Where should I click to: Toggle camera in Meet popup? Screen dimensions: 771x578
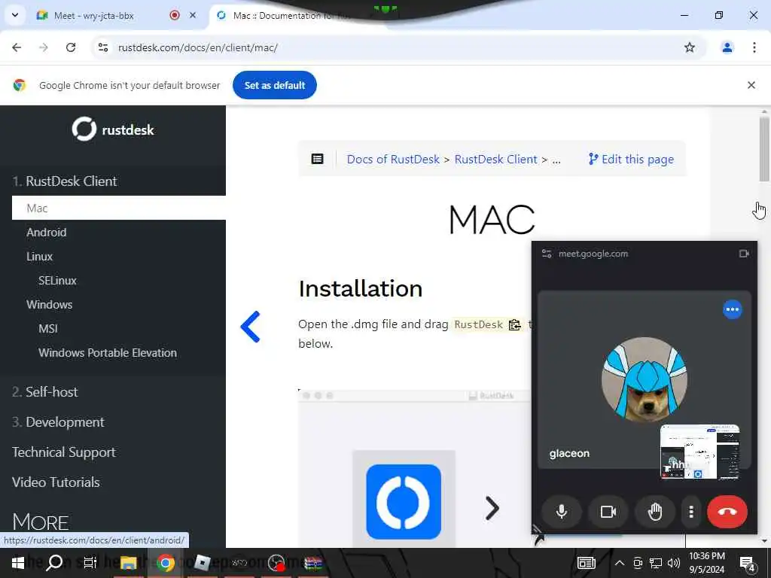tap(608, 512)
